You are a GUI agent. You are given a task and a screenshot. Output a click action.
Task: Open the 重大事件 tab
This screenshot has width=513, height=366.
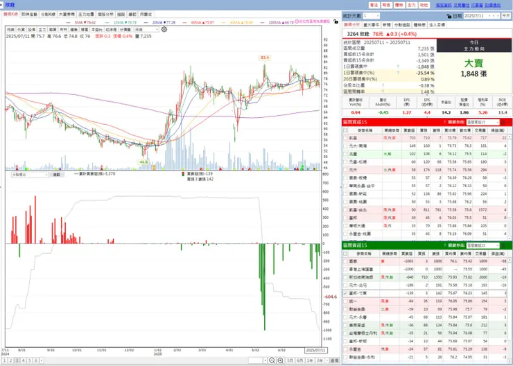pos(371,25)
